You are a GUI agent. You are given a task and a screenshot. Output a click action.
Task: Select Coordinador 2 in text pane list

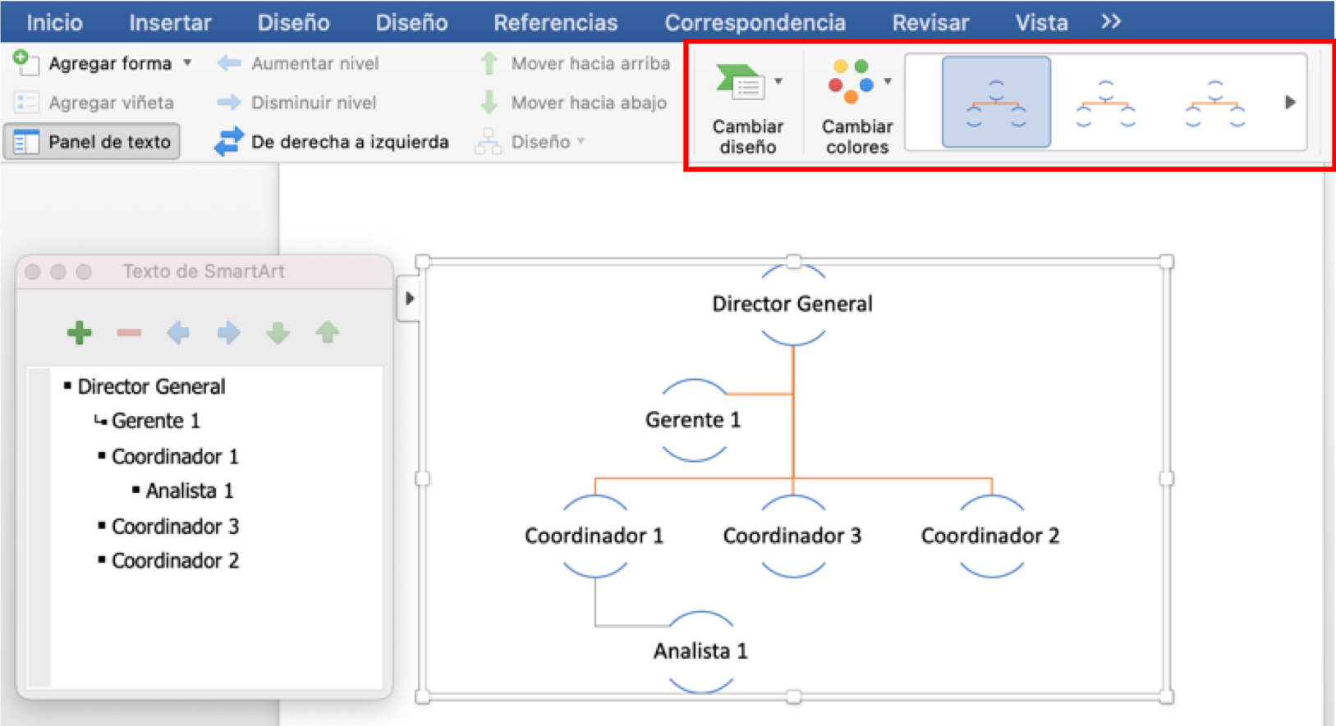click(175, 560)
